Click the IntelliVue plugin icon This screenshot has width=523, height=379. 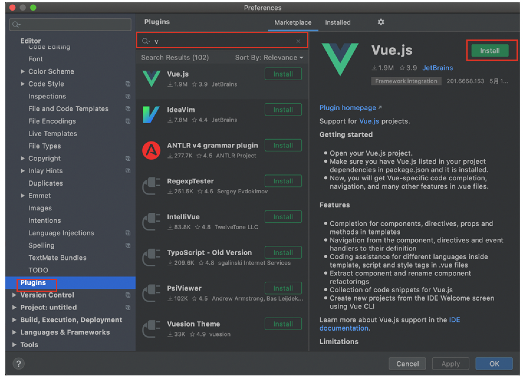151,222
